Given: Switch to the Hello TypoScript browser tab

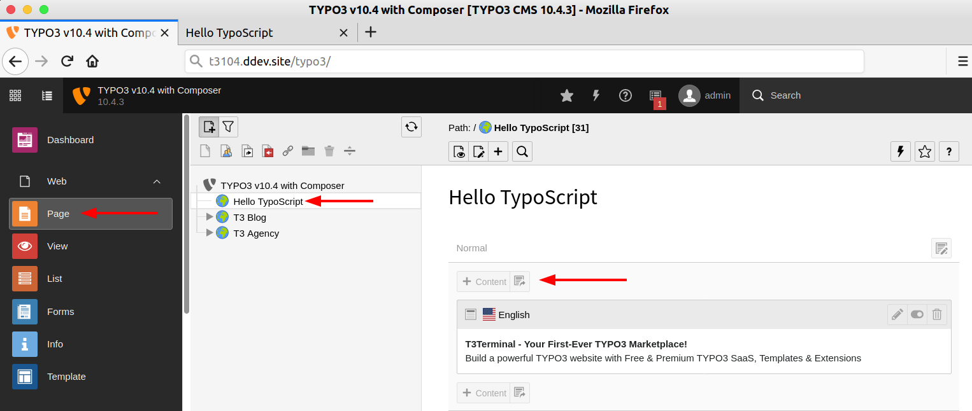Looking at the screenshot, I should tap(266, 32).
